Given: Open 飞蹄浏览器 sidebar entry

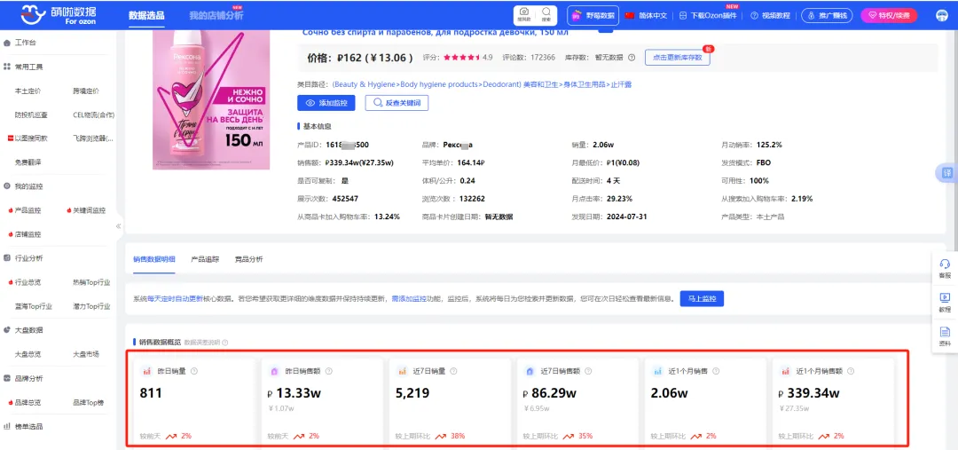Looking at the screenshot, I should click(x=93, y=138).
